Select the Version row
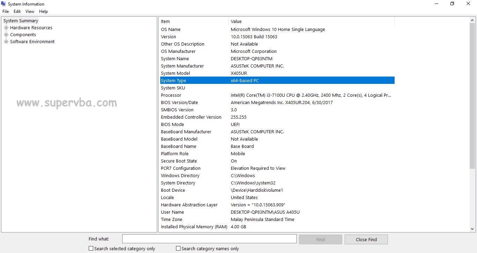 point(277,37)
